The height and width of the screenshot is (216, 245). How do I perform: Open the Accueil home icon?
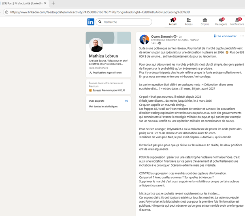[x=173, y=20]
